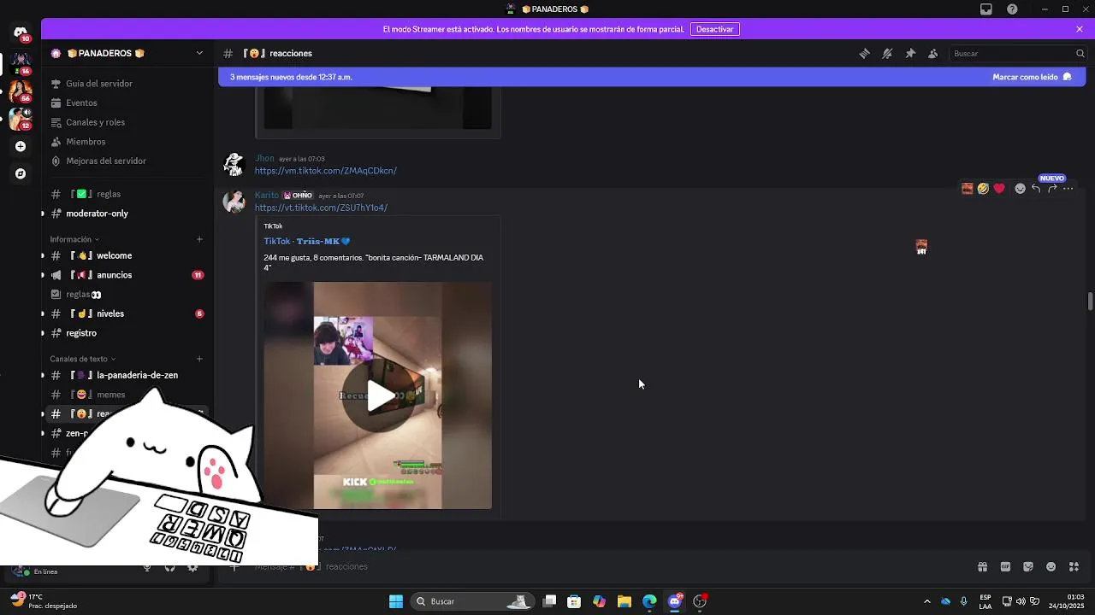Select the collapsed reglas channel under anuncios

(x=126, y=294)
